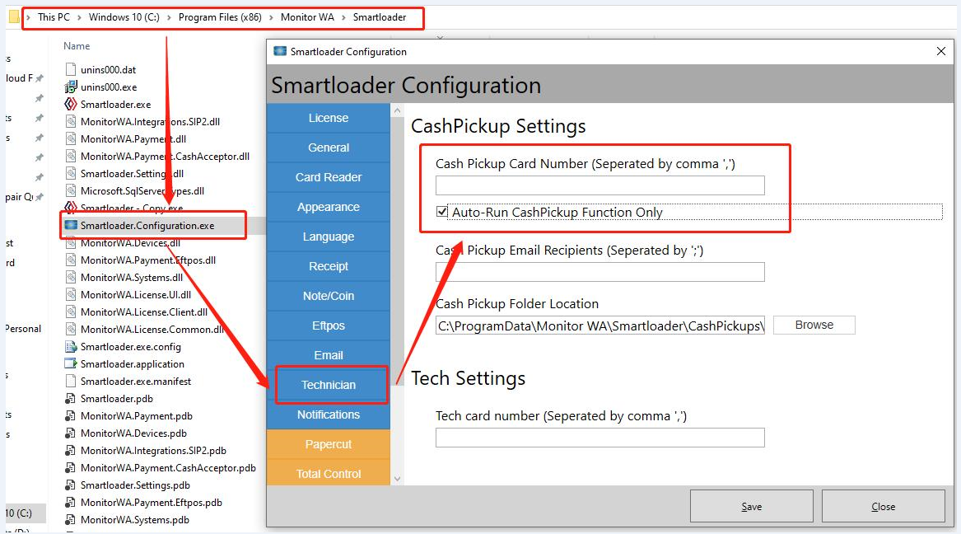This screenshot has width=961, height=534.
Task: Focus the Tech card number field
Action: (x=600, y=437)
